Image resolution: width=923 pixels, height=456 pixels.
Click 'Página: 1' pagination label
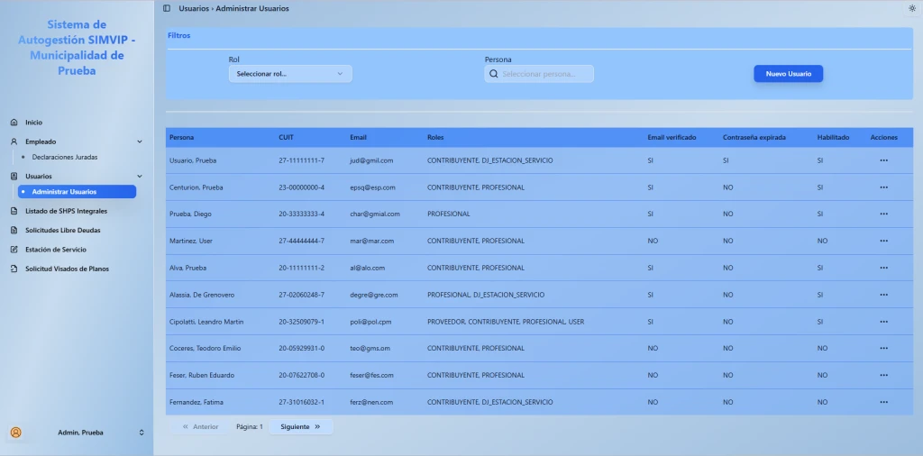click(250, 426)
